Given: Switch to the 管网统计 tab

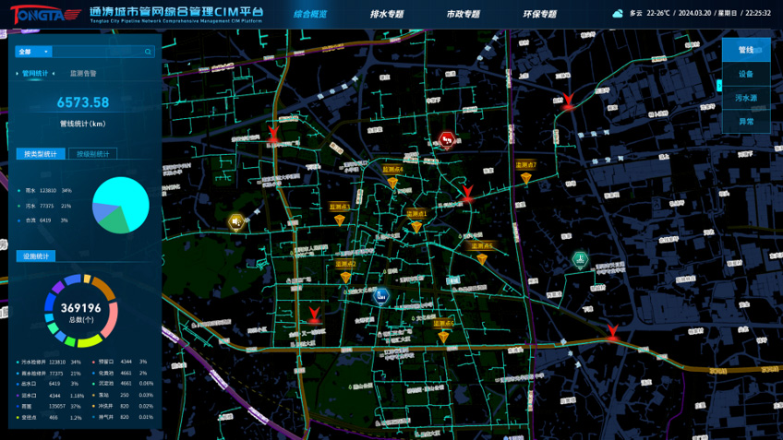Looking at the screenshot, I should [x=35, y=74].
